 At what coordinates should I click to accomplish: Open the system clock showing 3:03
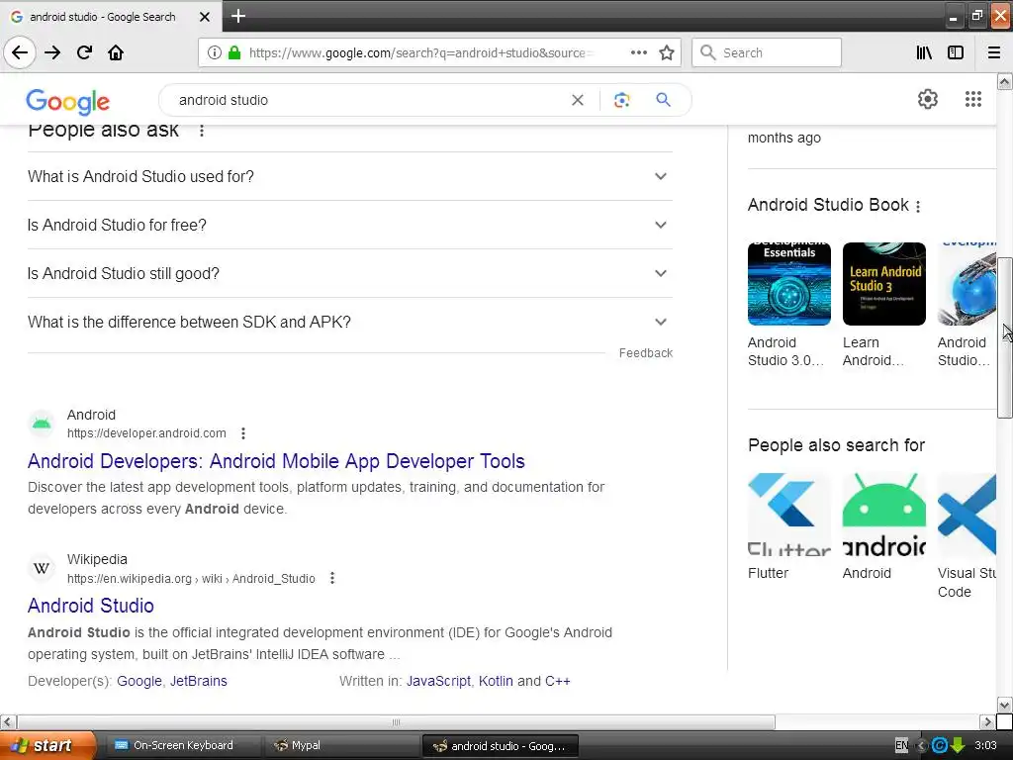click(985, 746)
